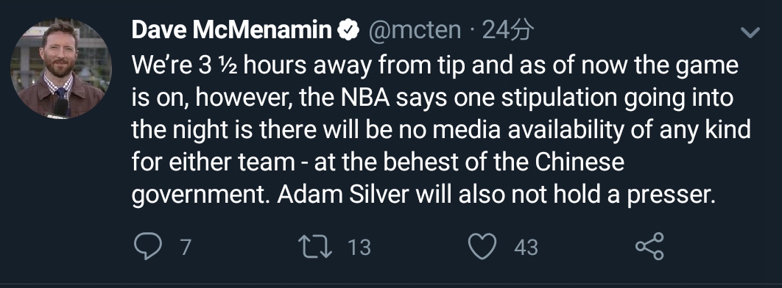The width and height of the screenshot is (782, 288).
Task: Click the retweet count 13
Action: point(359,247)
